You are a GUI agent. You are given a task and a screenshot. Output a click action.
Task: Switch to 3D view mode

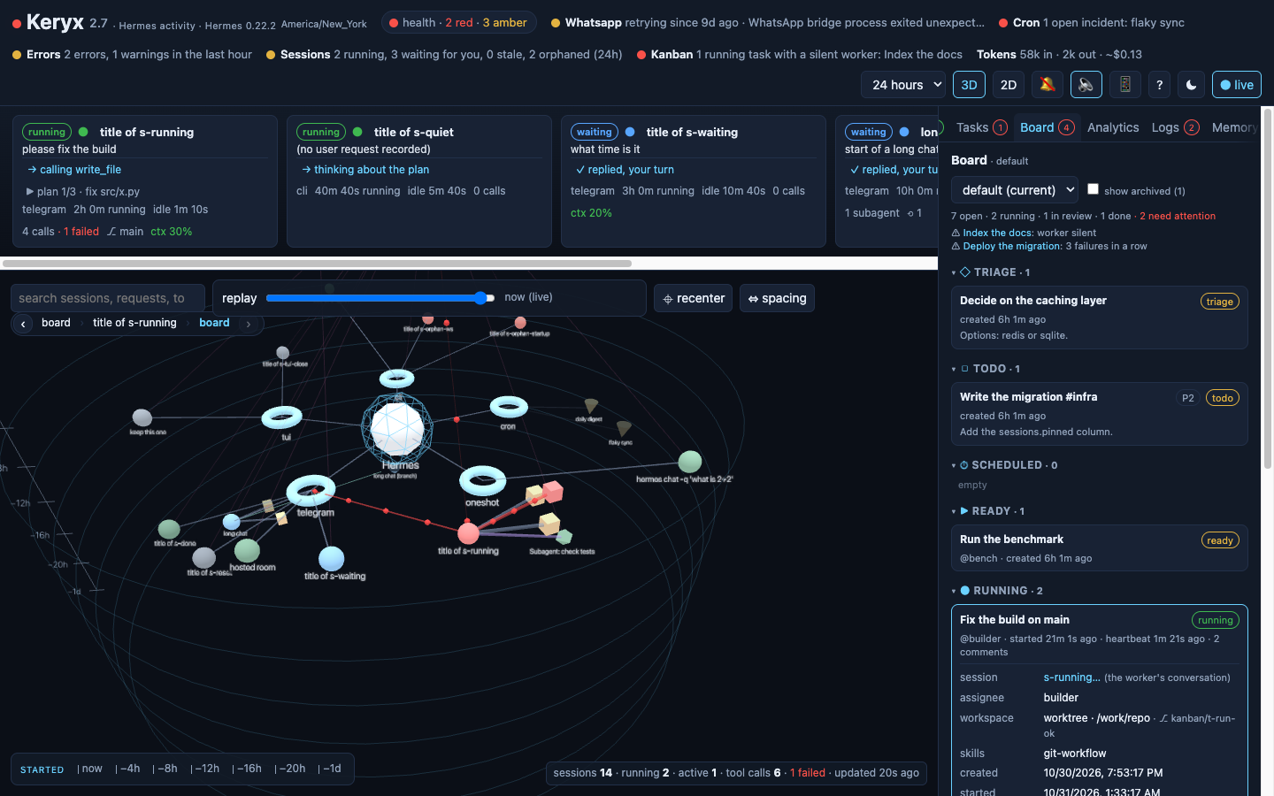[x=969, y=85]
